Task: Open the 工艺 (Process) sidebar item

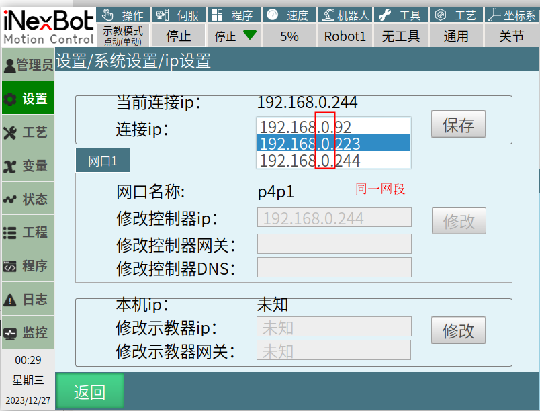Action: pos(28,132)
